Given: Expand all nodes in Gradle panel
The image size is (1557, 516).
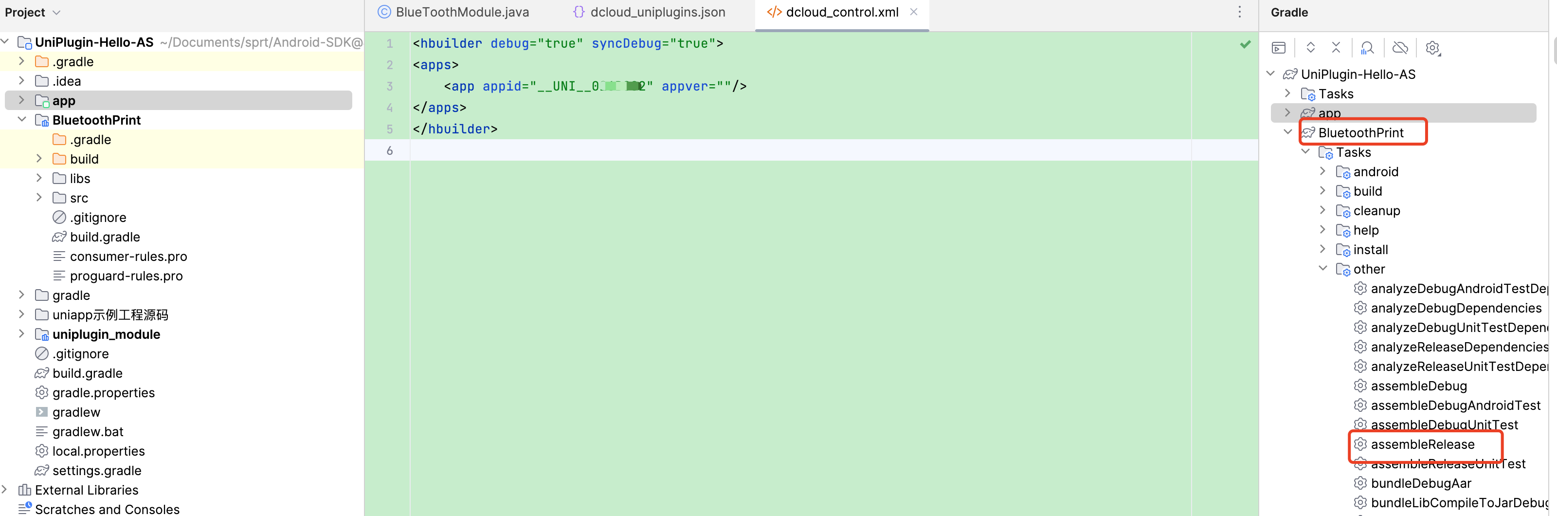Looking at the screenshot, I should point(1310,48).
